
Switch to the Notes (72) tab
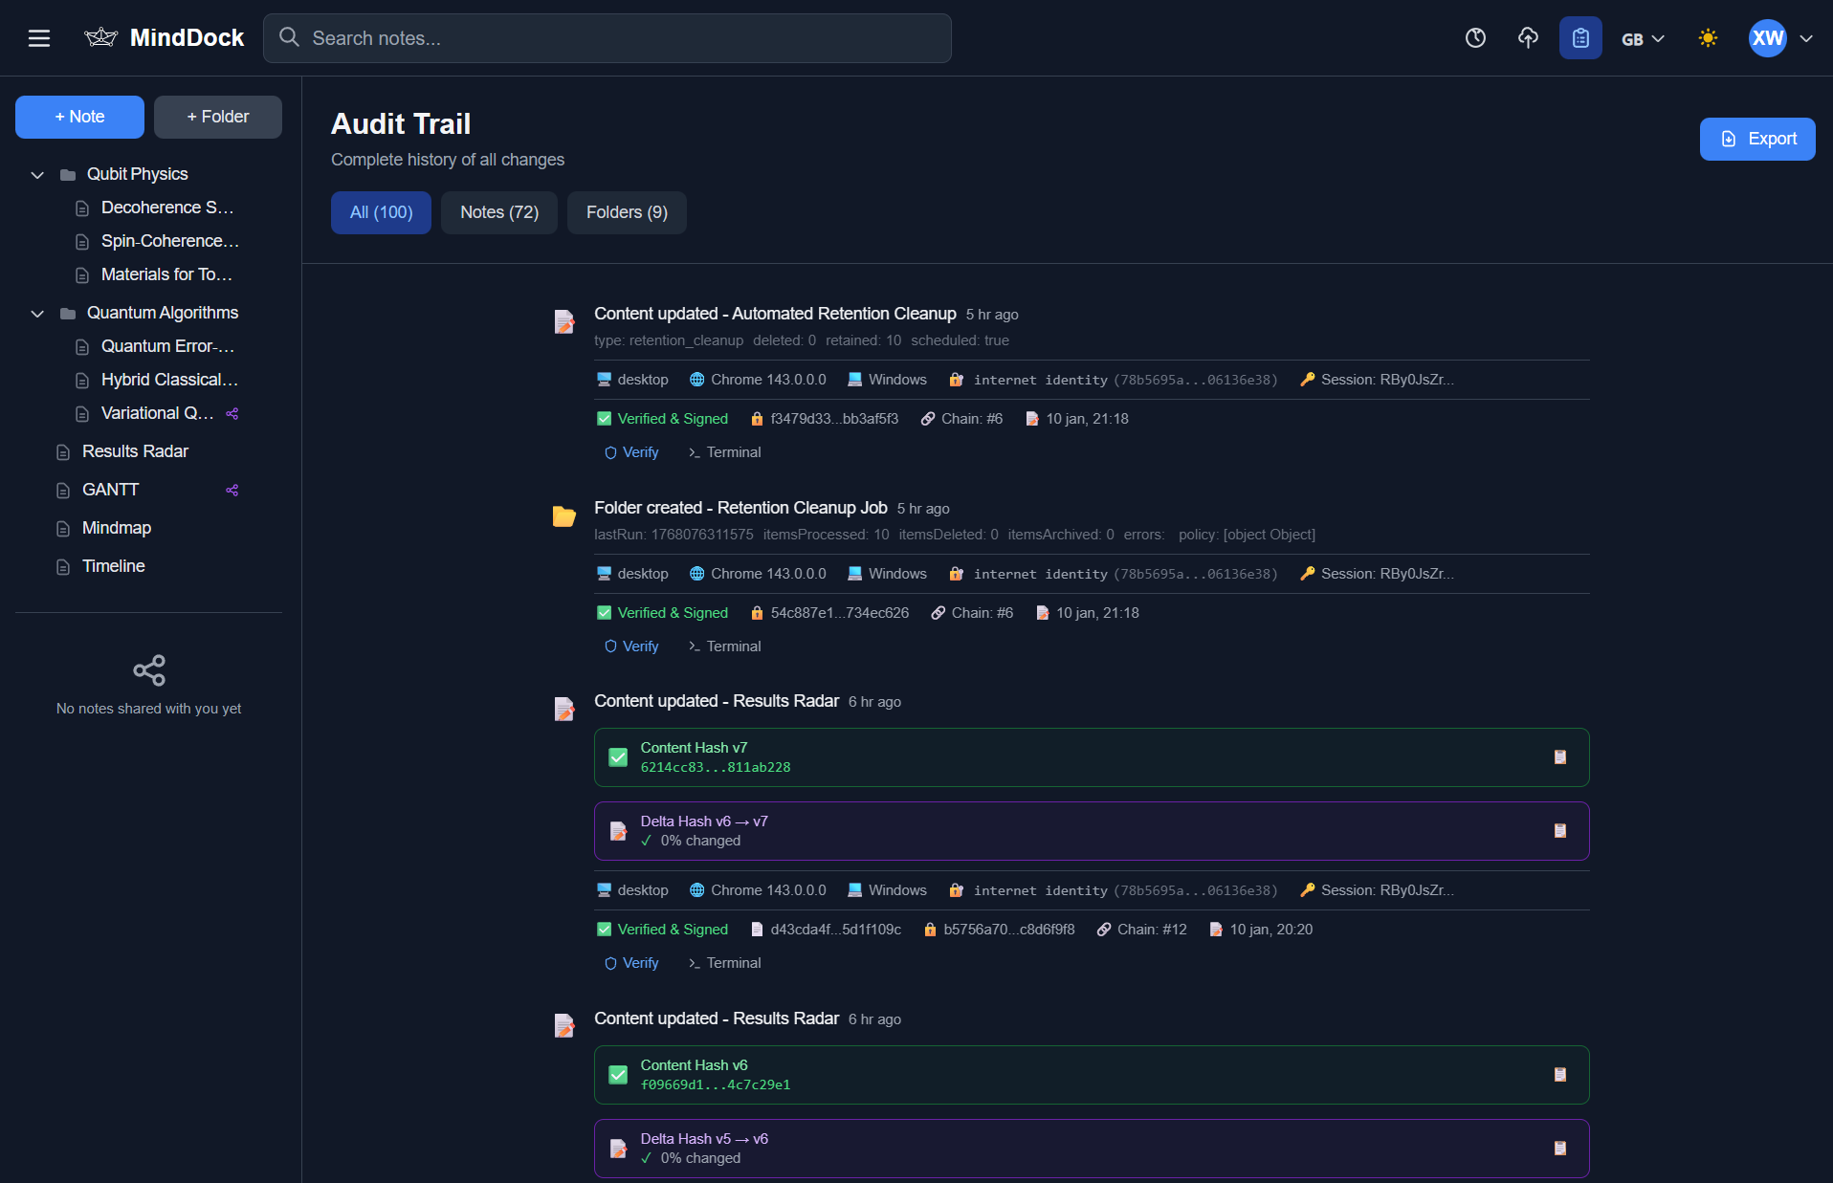(x=498, y=212)
